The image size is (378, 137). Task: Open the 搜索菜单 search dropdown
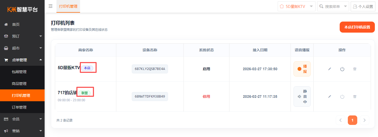[333, 6]
